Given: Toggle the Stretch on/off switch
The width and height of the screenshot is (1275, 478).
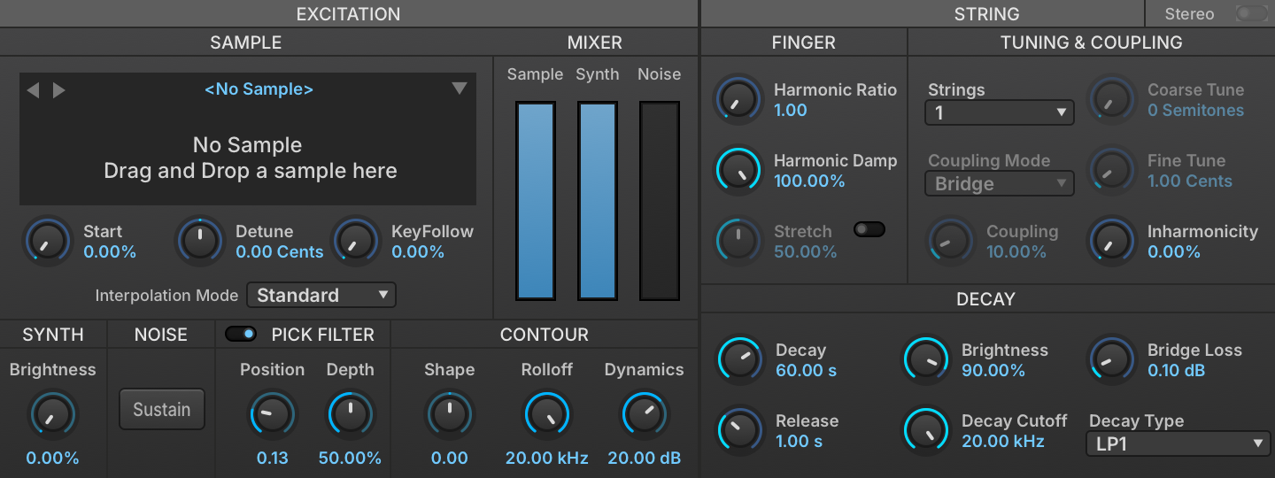Looking at the screenshot, I should 869,229.
